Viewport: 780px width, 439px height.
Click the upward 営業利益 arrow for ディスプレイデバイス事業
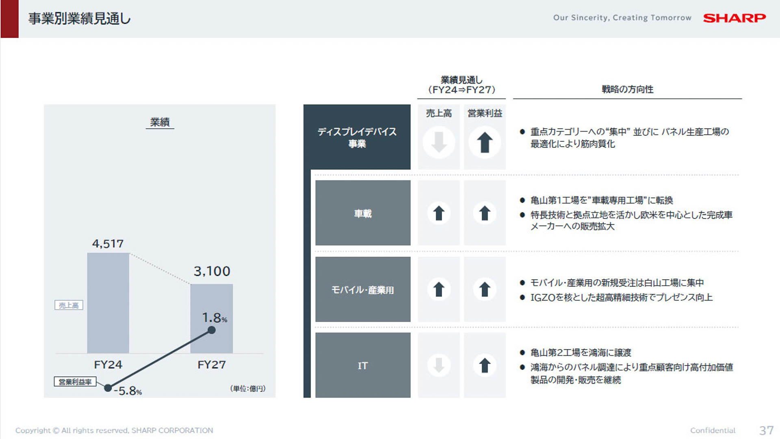pos(484,142)
